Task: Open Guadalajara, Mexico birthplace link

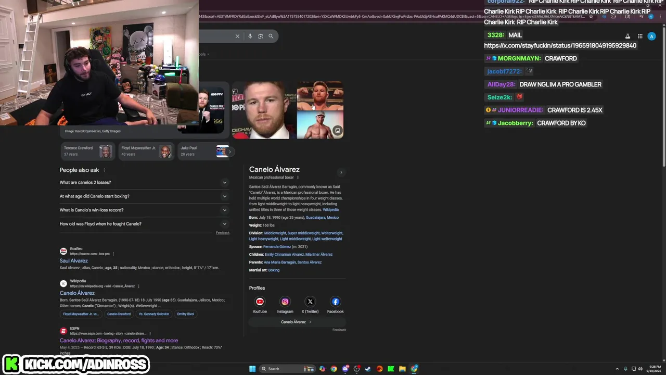Action: click(x=322, y=217)
